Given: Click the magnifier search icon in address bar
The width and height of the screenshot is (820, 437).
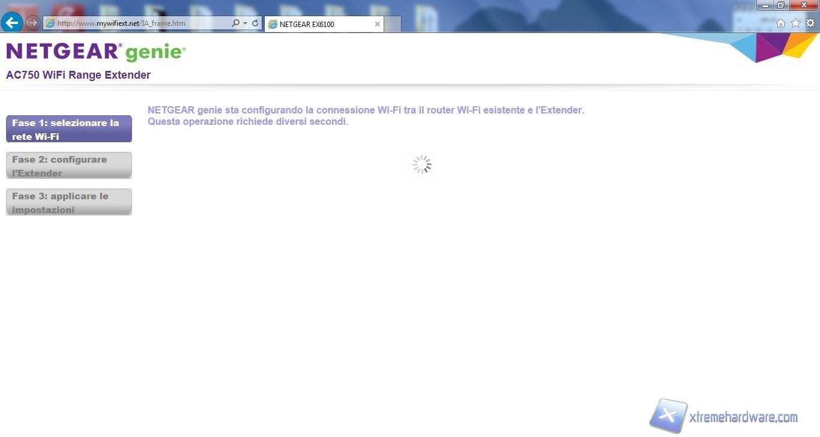Looking at the screenshot, I should pos(235,23).
